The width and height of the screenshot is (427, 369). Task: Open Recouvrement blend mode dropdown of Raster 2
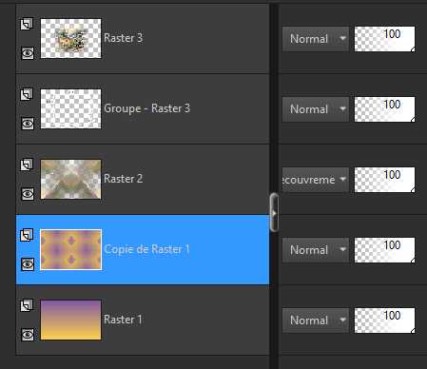pyautogui.click(x=316, y=180)
